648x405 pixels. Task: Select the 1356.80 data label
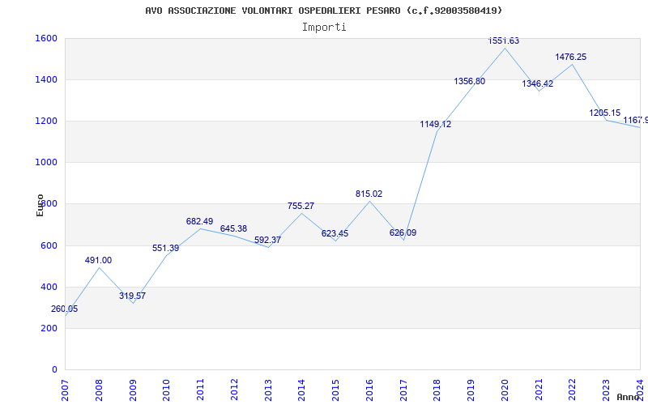[x=470, y=82]
